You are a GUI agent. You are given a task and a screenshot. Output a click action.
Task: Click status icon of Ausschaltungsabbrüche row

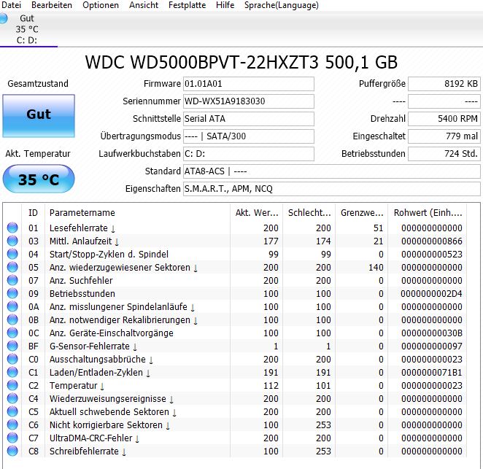(12, 359)
